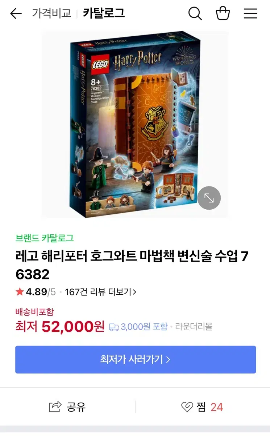Screen dimensions: 270x436
Task: Expand reviews via the chevron arrow
Action: 135,292
